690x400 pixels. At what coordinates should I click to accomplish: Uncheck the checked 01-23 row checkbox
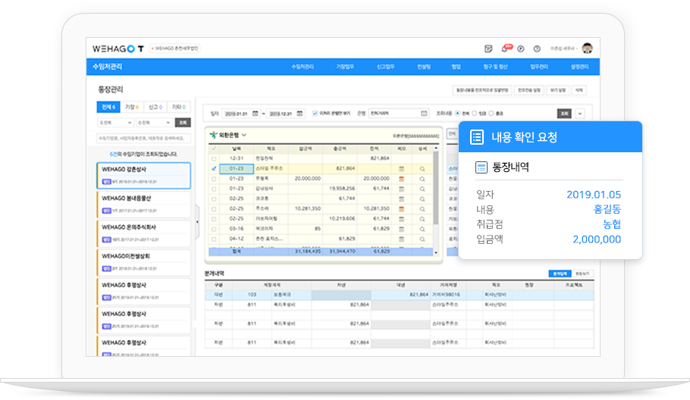[x=214, y=168]
